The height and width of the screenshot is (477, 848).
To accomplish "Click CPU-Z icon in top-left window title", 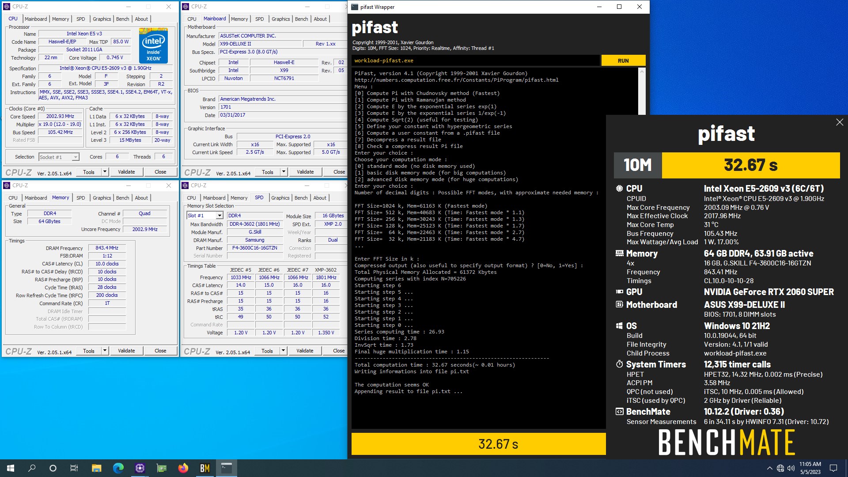I will [x=6, y=7].
